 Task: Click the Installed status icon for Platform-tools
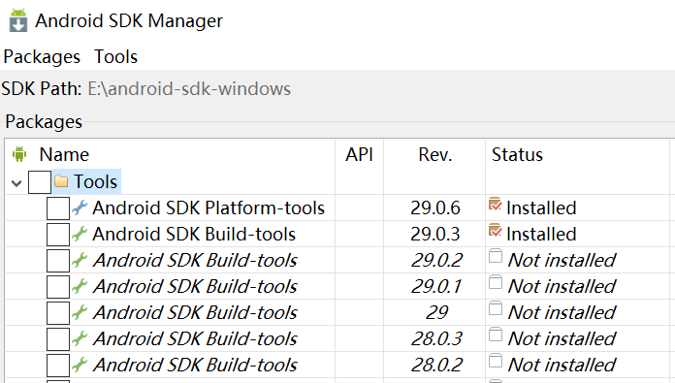[496, 204]
